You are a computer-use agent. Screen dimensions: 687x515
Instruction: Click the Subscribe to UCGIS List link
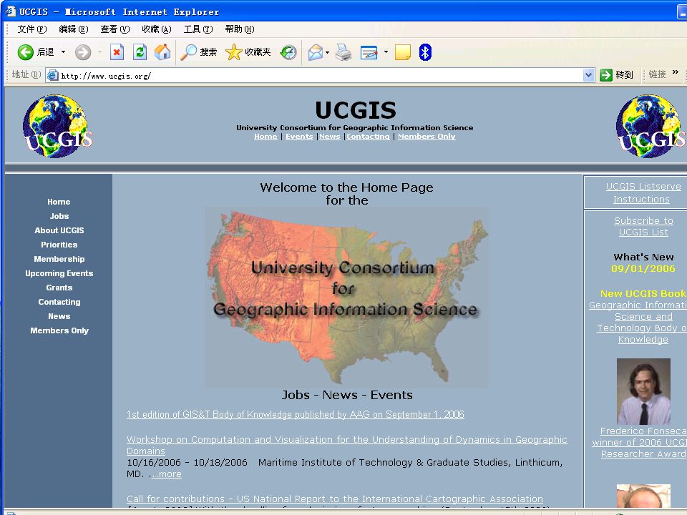[643, 227]
